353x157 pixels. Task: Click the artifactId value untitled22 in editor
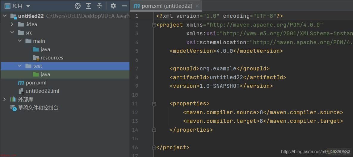tap(226, 77)
